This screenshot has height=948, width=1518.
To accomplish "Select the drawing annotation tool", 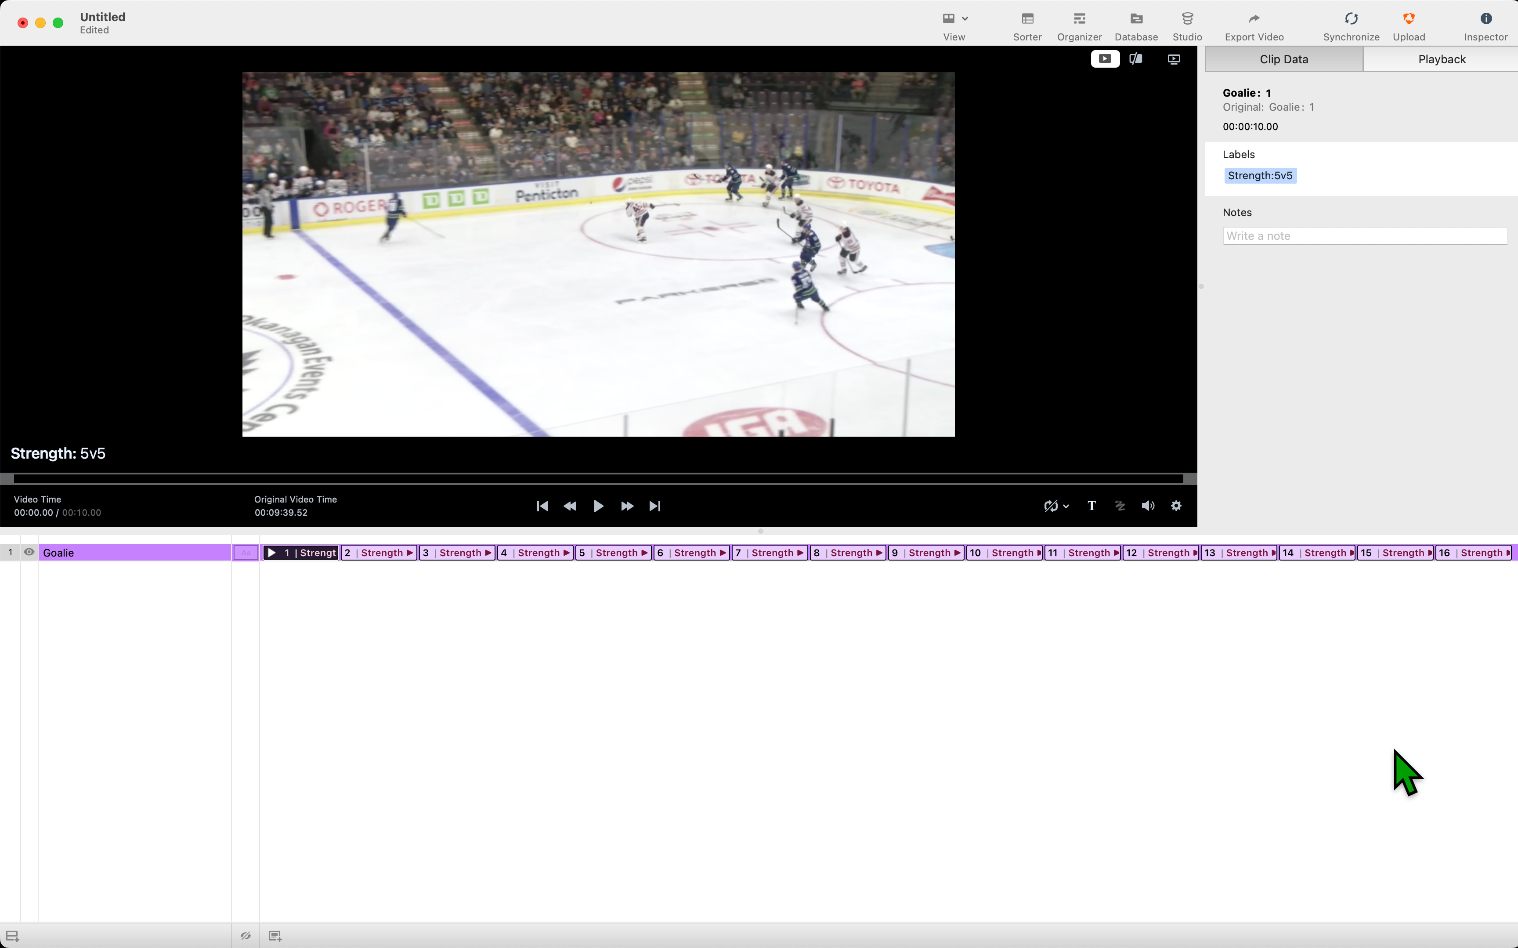I will coord(1120,506).
